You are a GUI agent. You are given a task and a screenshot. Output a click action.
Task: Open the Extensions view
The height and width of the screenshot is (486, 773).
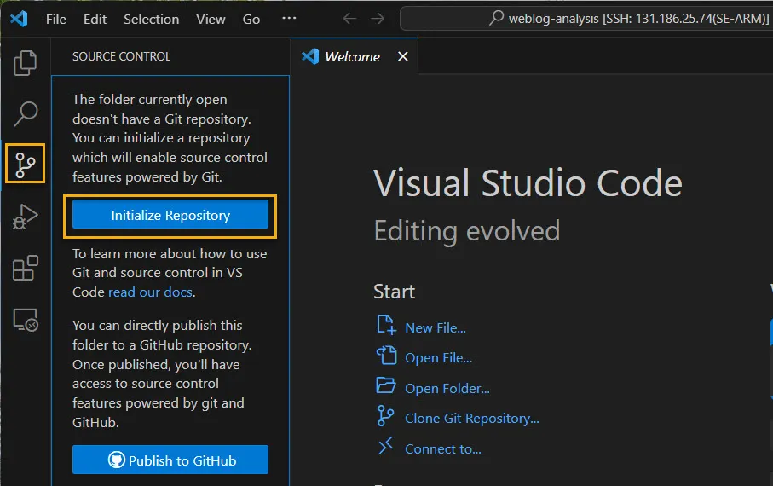point(26,268)
